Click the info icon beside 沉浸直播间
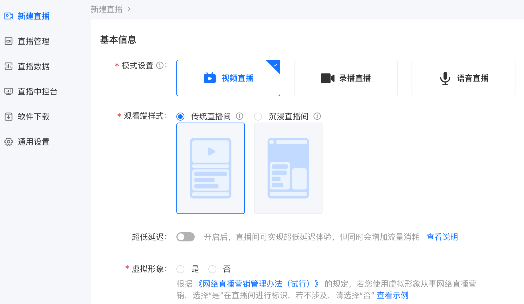 (317, 116)
